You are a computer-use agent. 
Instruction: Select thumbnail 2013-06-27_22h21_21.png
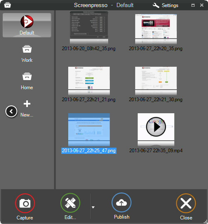pyautogui.click(x=89, y=81)
